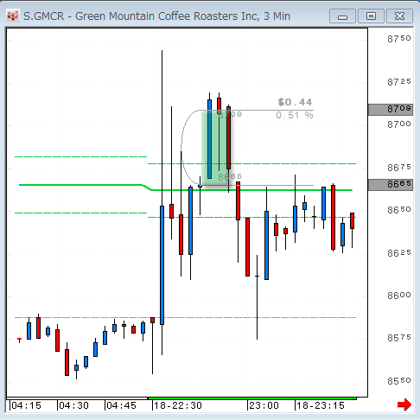Click the 8665 label below the shaded box
The image size is (420, 420).
coord(230,176)
